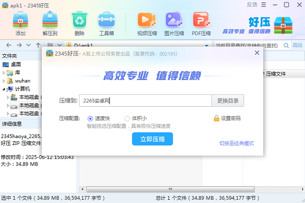Expand the 库 tree node
Image resolution: width=305 pixels, height=203 pixels.
click(4, 73)
